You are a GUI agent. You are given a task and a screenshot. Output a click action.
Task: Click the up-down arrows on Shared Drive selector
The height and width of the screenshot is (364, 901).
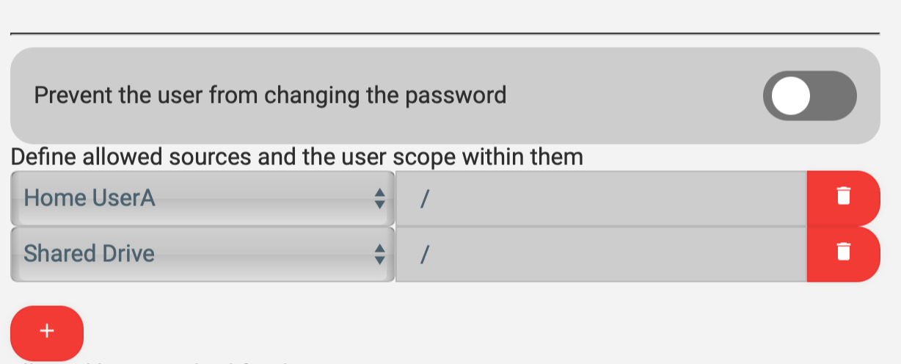(379, 254)
